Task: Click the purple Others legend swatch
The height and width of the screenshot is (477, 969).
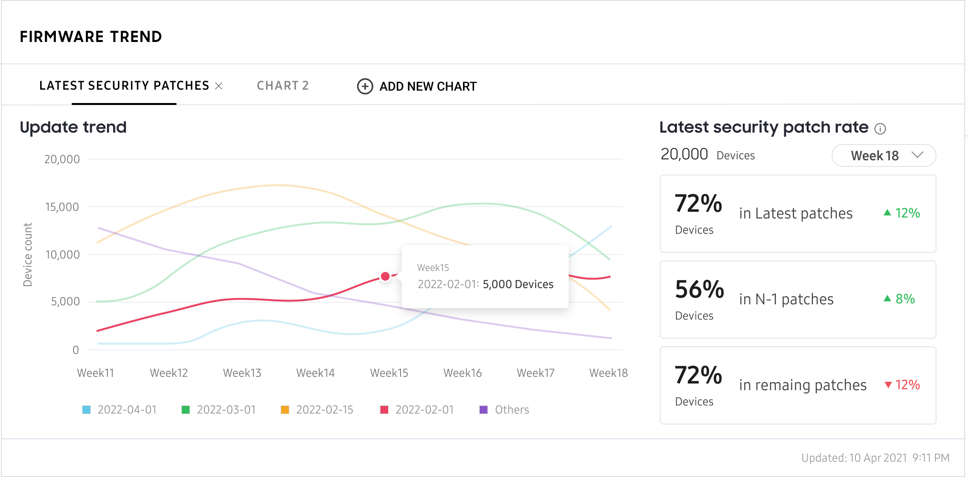Action: 484,410
